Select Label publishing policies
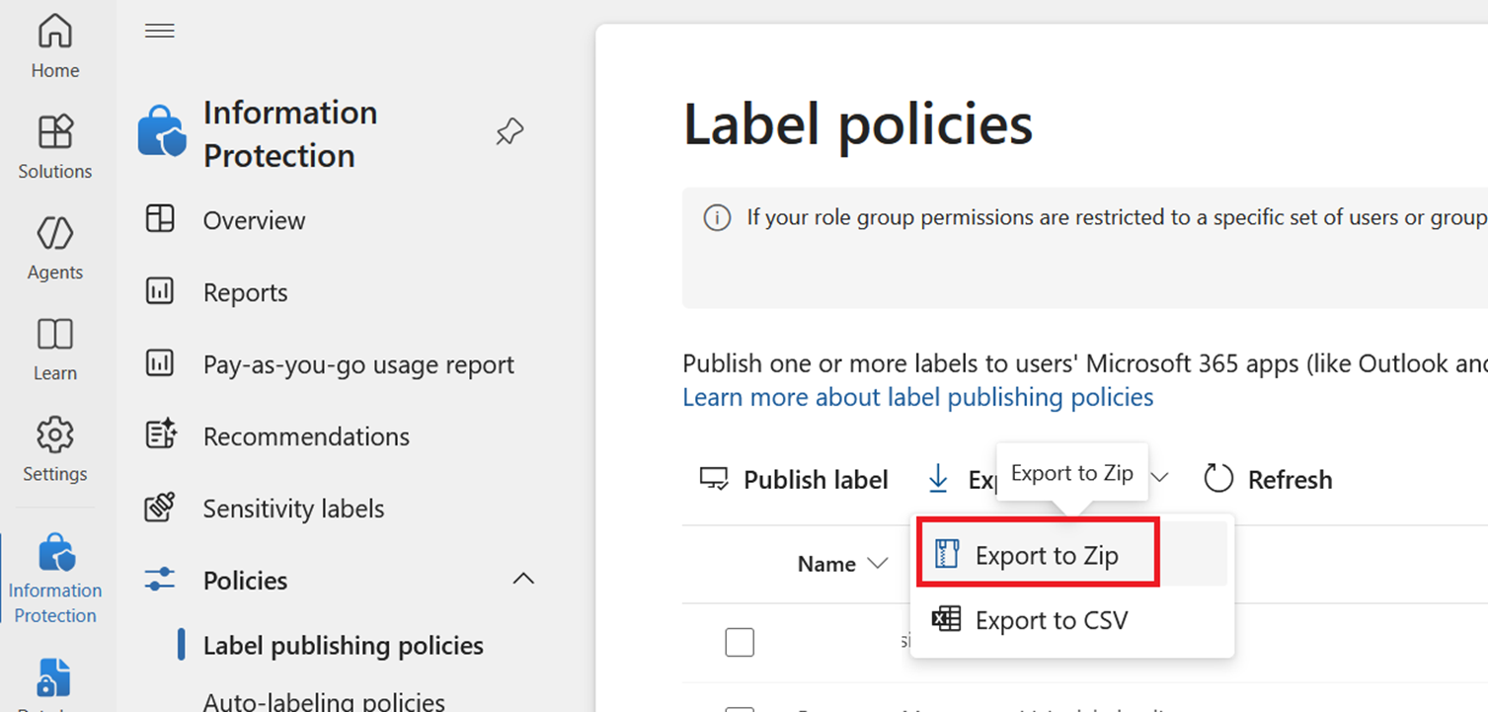Image resolution: width=1488 pixels, height=712 pixels. 343,645
